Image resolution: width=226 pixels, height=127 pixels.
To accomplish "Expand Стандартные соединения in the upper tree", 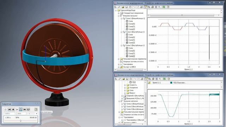I will (x=119, y=13).
